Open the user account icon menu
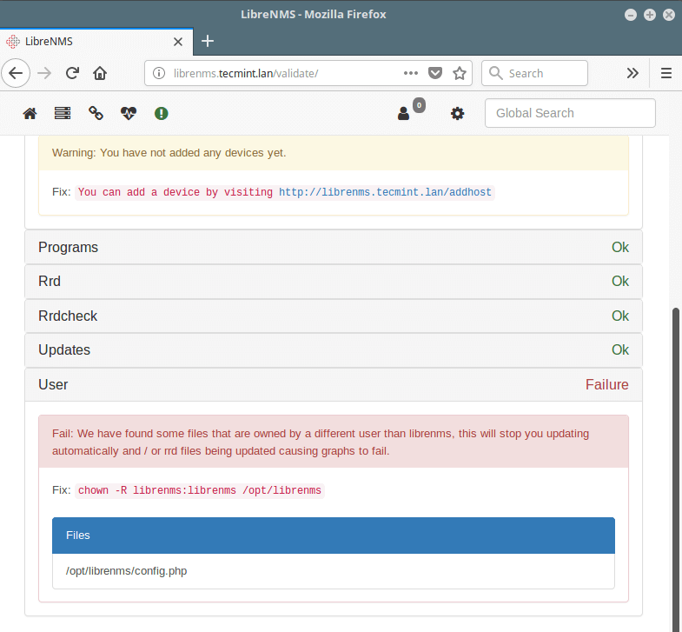This screenshot has width=682, height=632. 404,114
